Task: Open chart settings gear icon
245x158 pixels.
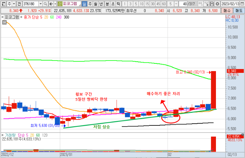Action: coord(217,4)
